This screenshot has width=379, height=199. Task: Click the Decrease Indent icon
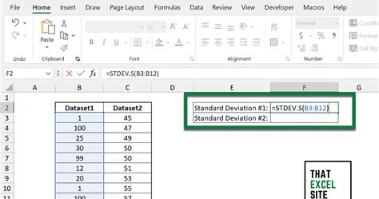(243, 42)
